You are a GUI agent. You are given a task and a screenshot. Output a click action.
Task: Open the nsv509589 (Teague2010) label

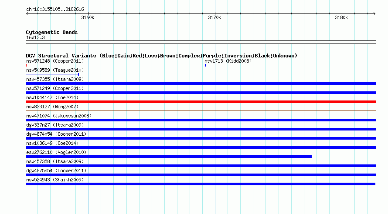coord(55,70)
